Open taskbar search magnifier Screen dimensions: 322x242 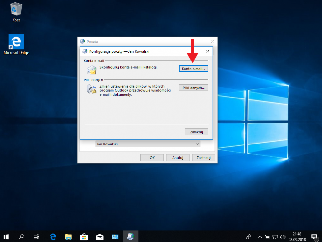(x=21, y=237)
